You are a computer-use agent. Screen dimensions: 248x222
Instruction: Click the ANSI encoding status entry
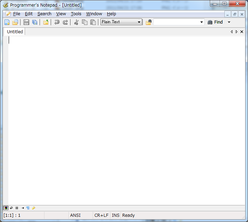point(75,215)
